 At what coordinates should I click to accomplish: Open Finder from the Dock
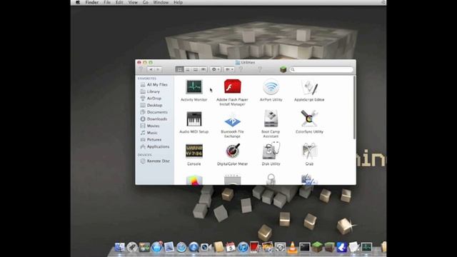click(119, 247)
